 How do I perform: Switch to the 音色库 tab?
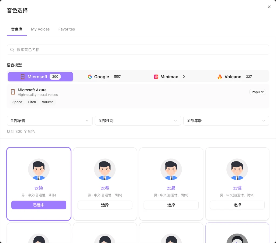tap(17, 29)
